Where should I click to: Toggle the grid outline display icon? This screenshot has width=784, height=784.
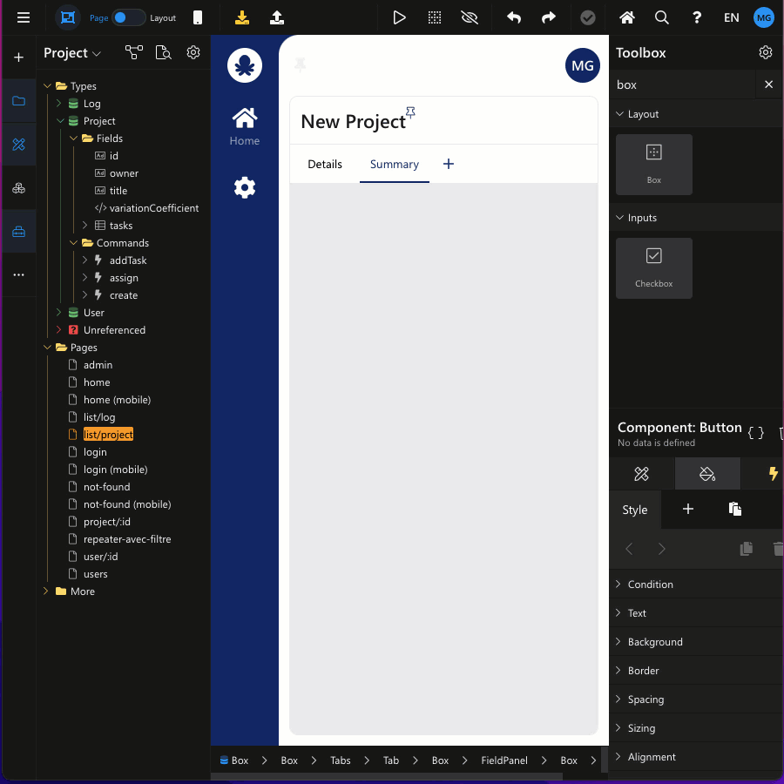435,17
